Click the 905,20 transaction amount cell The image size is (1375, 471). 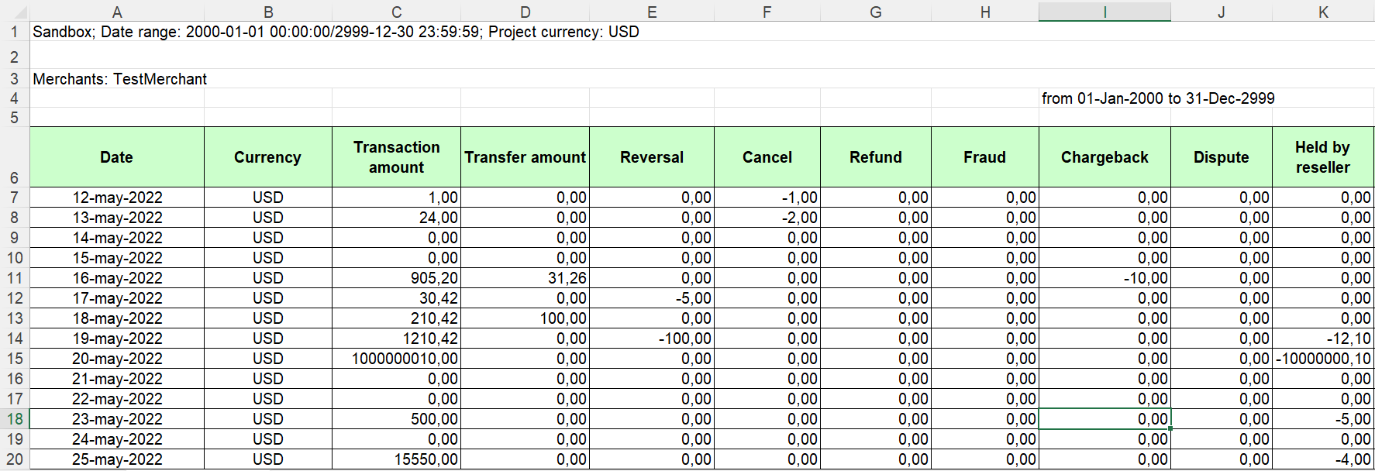coord(396,278)
